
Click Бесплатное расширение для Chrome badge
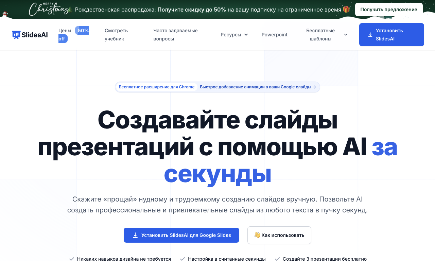[157, 87]
